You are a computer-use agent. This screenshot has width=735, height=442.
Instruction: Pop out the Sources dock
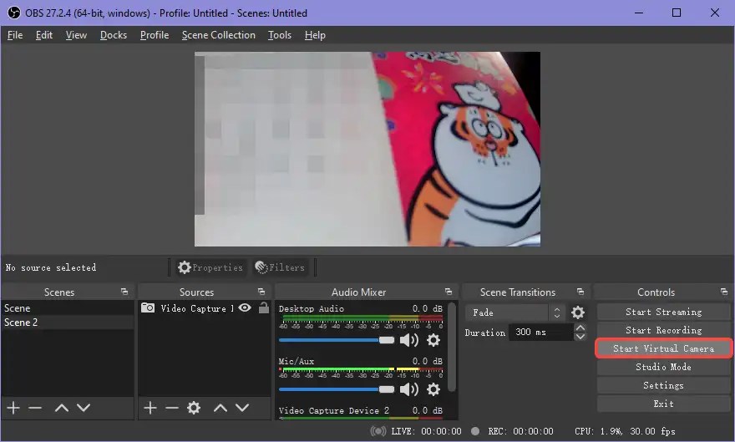(261, 292)
